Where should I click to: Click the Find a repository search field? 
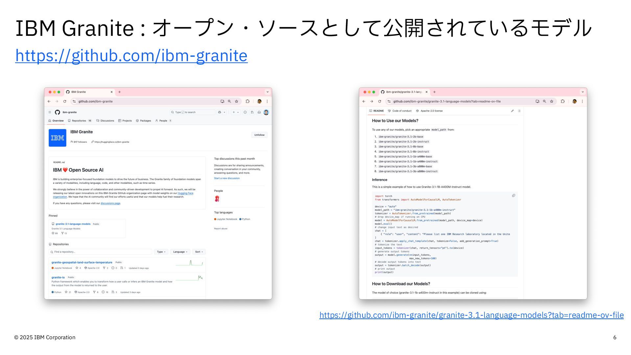pyautogui.click(x=100, y=252)
